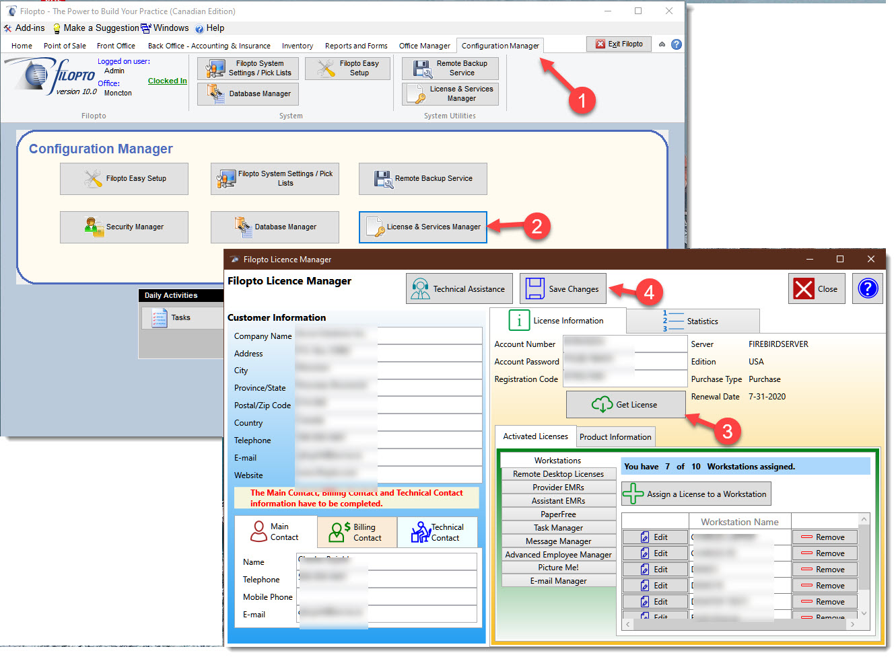Open License & Services Manager in ribbon
Screen dimensions: 896x657
pyautogui.click(x=450, y=94)
